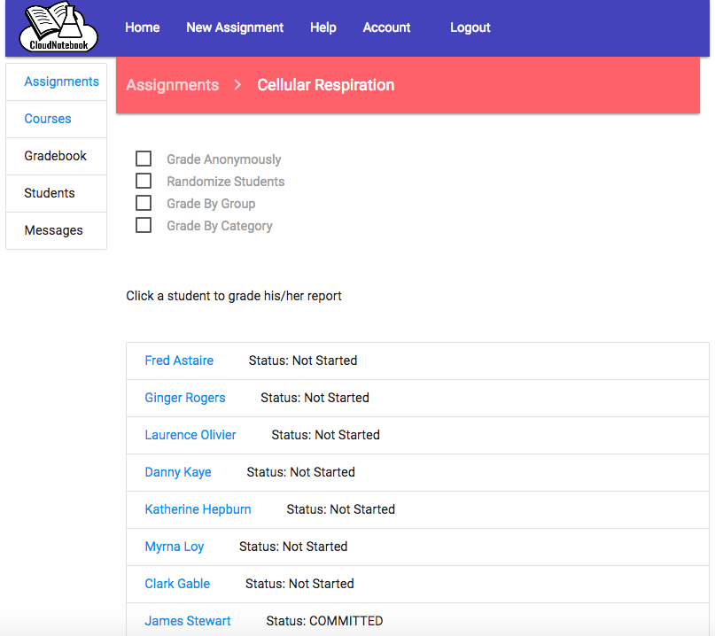Viewport: 715px width, 636px height.
Task: Click the Cellular Respiration breadcrumb title
Action: click(x=325, y=85)
